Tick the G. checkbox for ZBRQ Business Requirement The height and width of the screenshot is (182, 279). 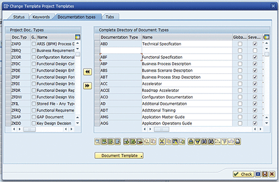tap(33, 51)
